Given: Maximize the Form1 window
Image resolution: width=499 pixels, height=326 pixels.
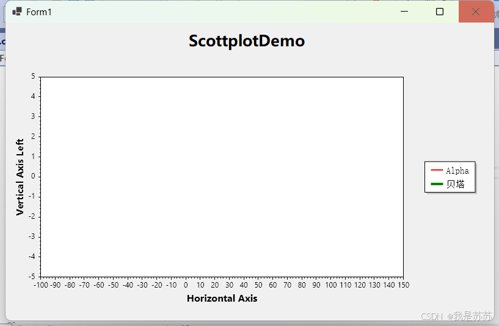Looking at the screenshot, I should pos(440,12).
